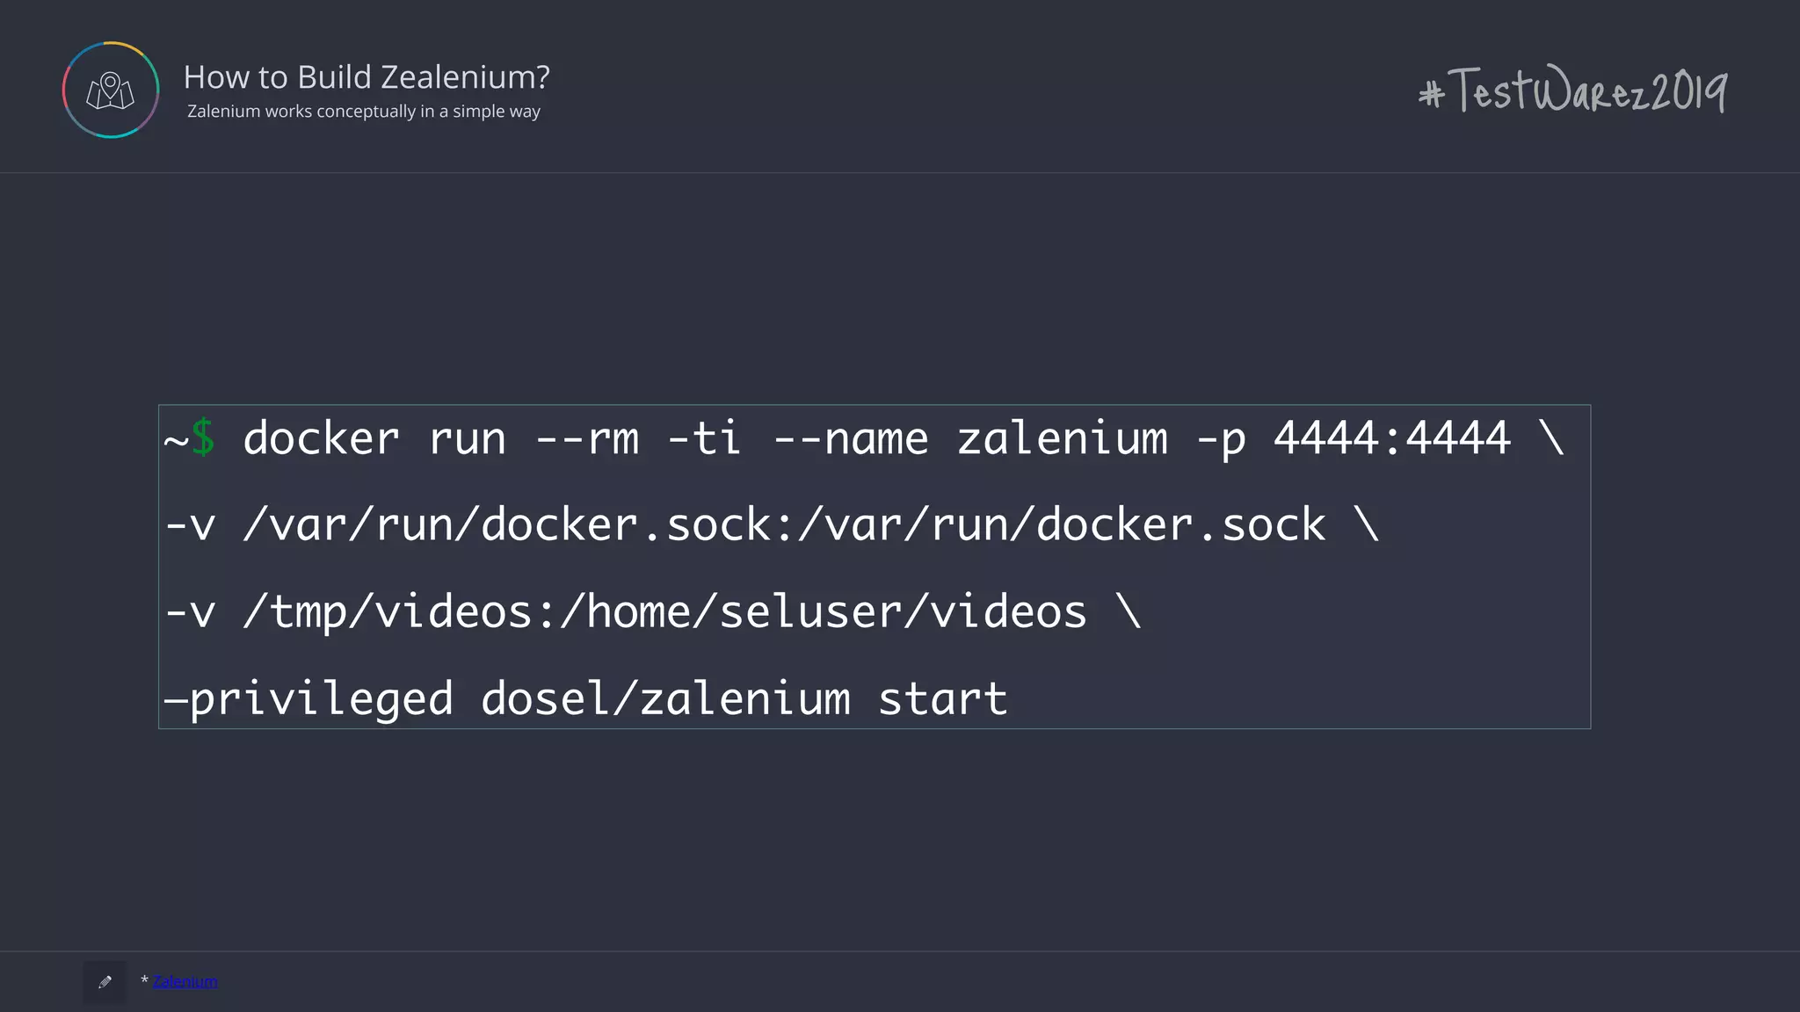Image resolution: width=1800 pixels, height=1012 pixels.
Task: Open the Zalenium footnote link
Action: (185, 981)
